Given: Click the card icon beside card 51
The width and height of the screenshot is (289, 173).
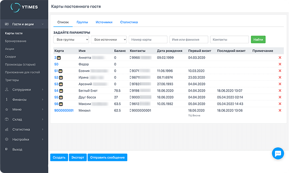Looking at the screenshot, I should (x=61, y=71).
